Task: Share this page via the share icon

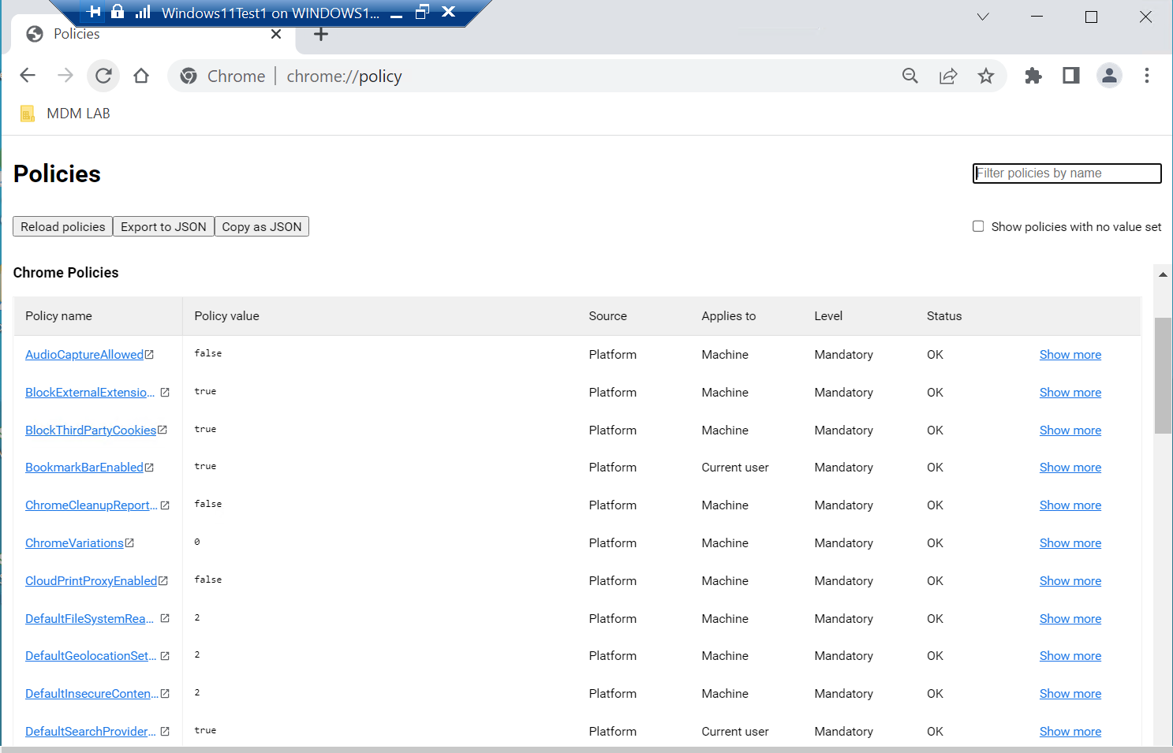Action: tap(948, 76)
